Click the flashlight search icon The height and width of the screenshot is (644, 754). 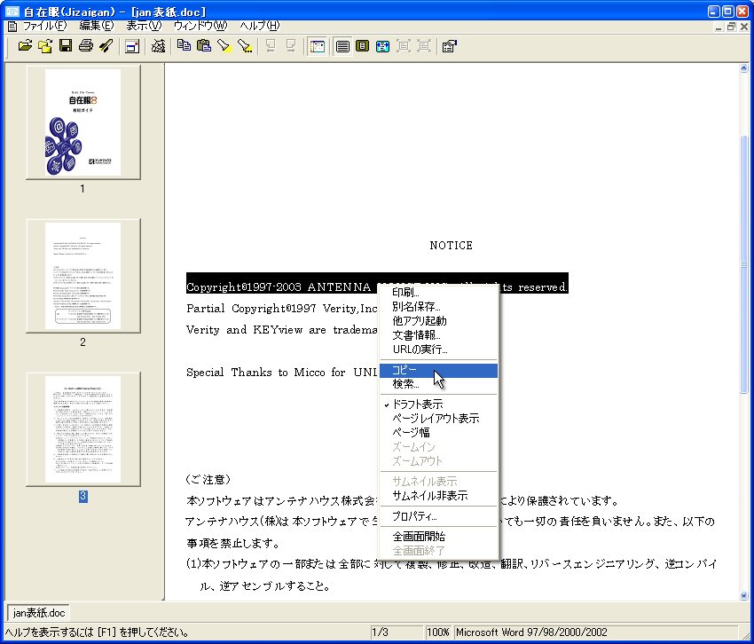click(224, 46)
